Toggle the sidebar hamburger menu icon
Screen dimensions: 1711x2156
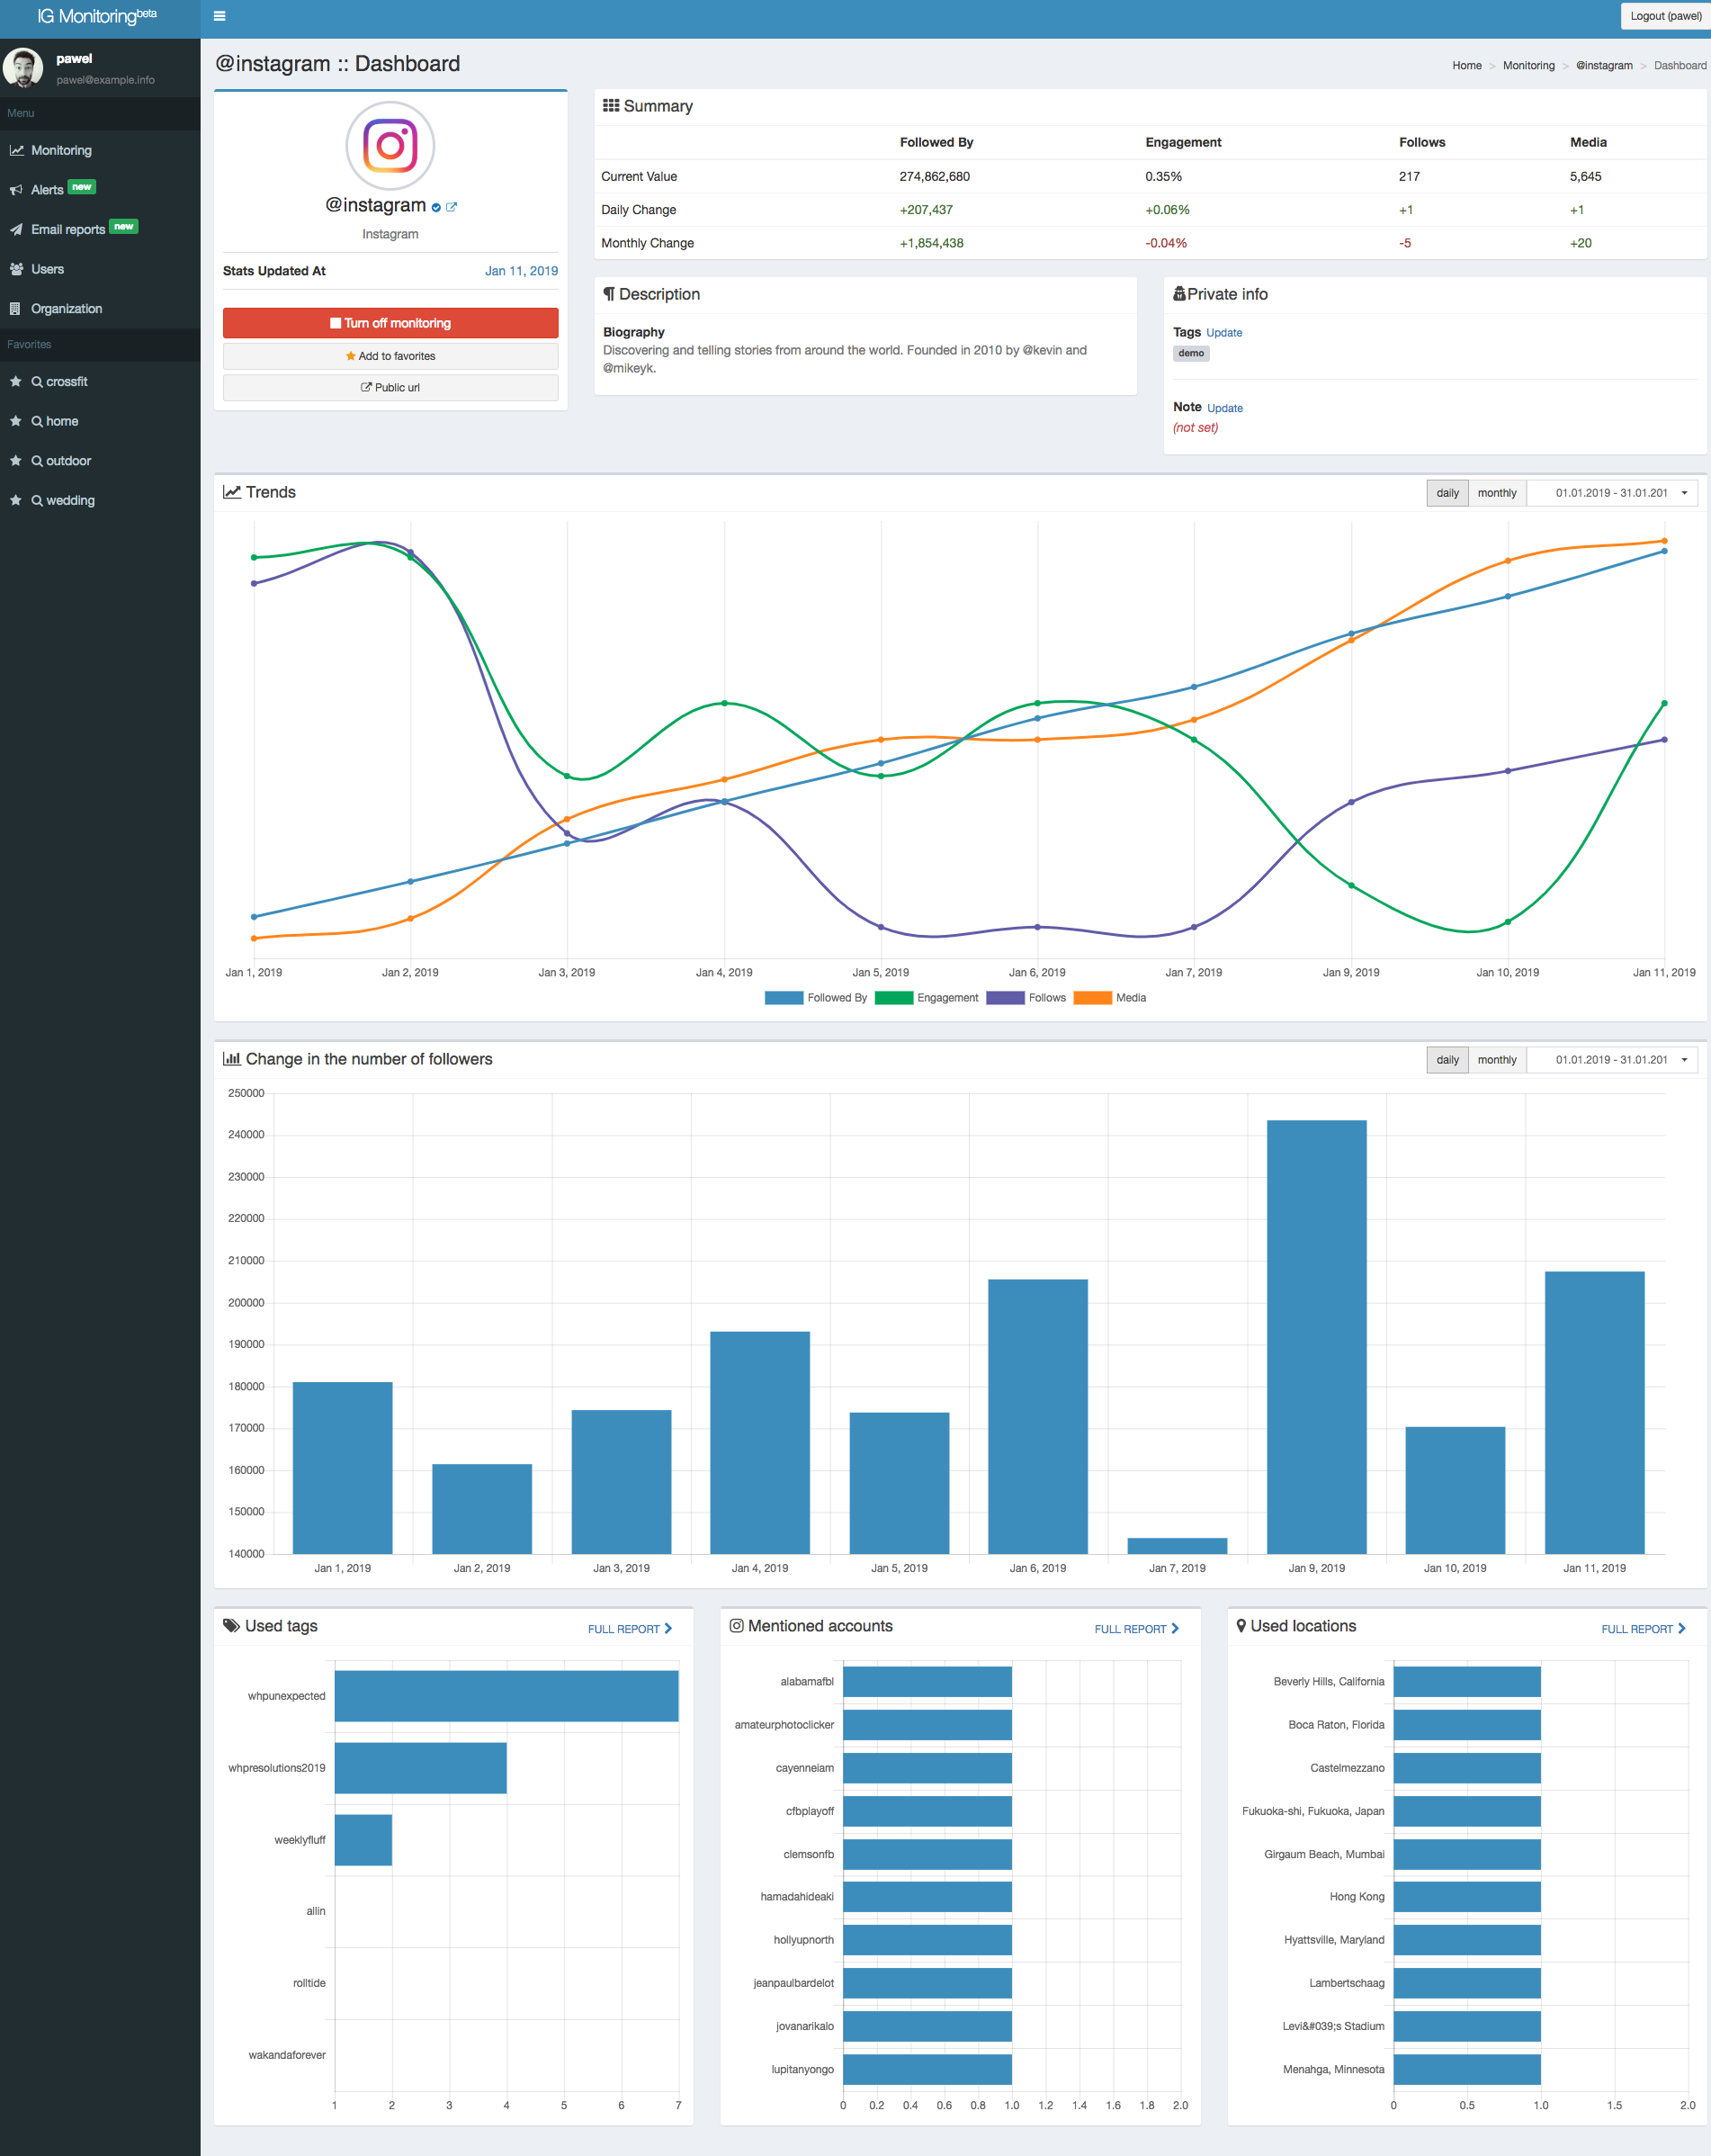click(x=220, y=16)
